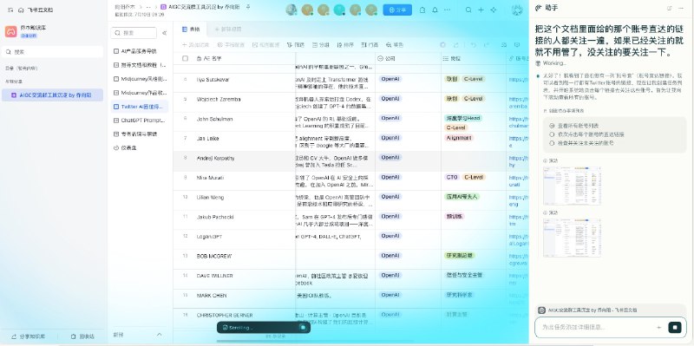Open the magnifier search icon in top bar
Viewport: 694px width, 346px height.
tap(468, 10)
